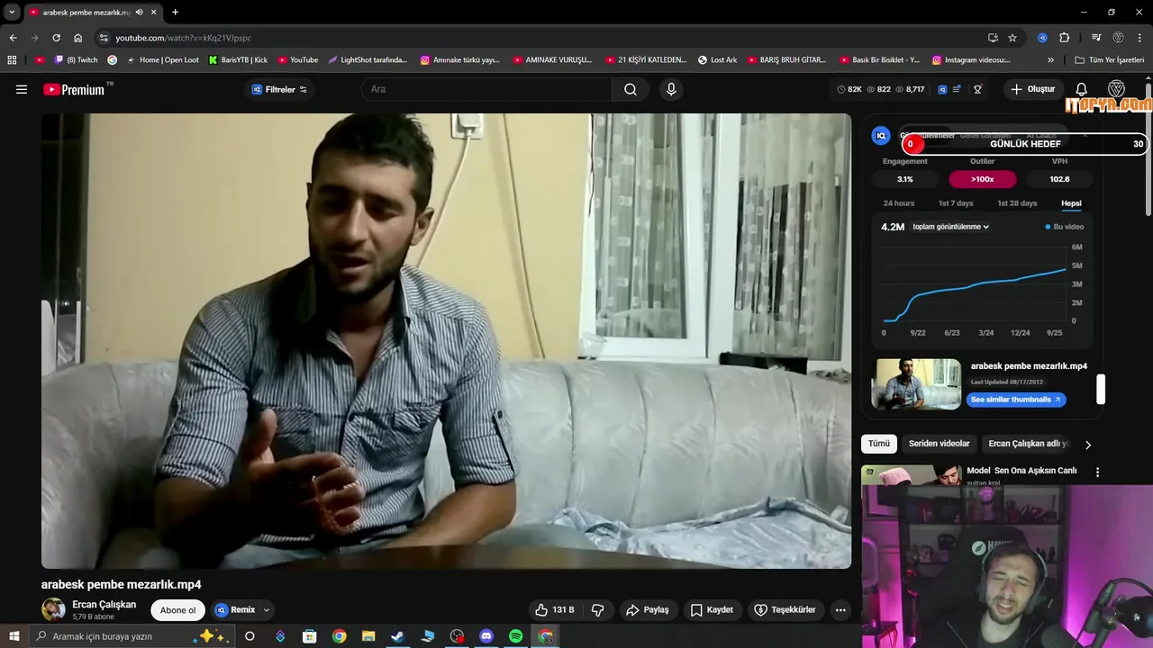Viewport: 1153px width, 648px height.
Task: Open Windows Start menu
Action: (14, 636)
